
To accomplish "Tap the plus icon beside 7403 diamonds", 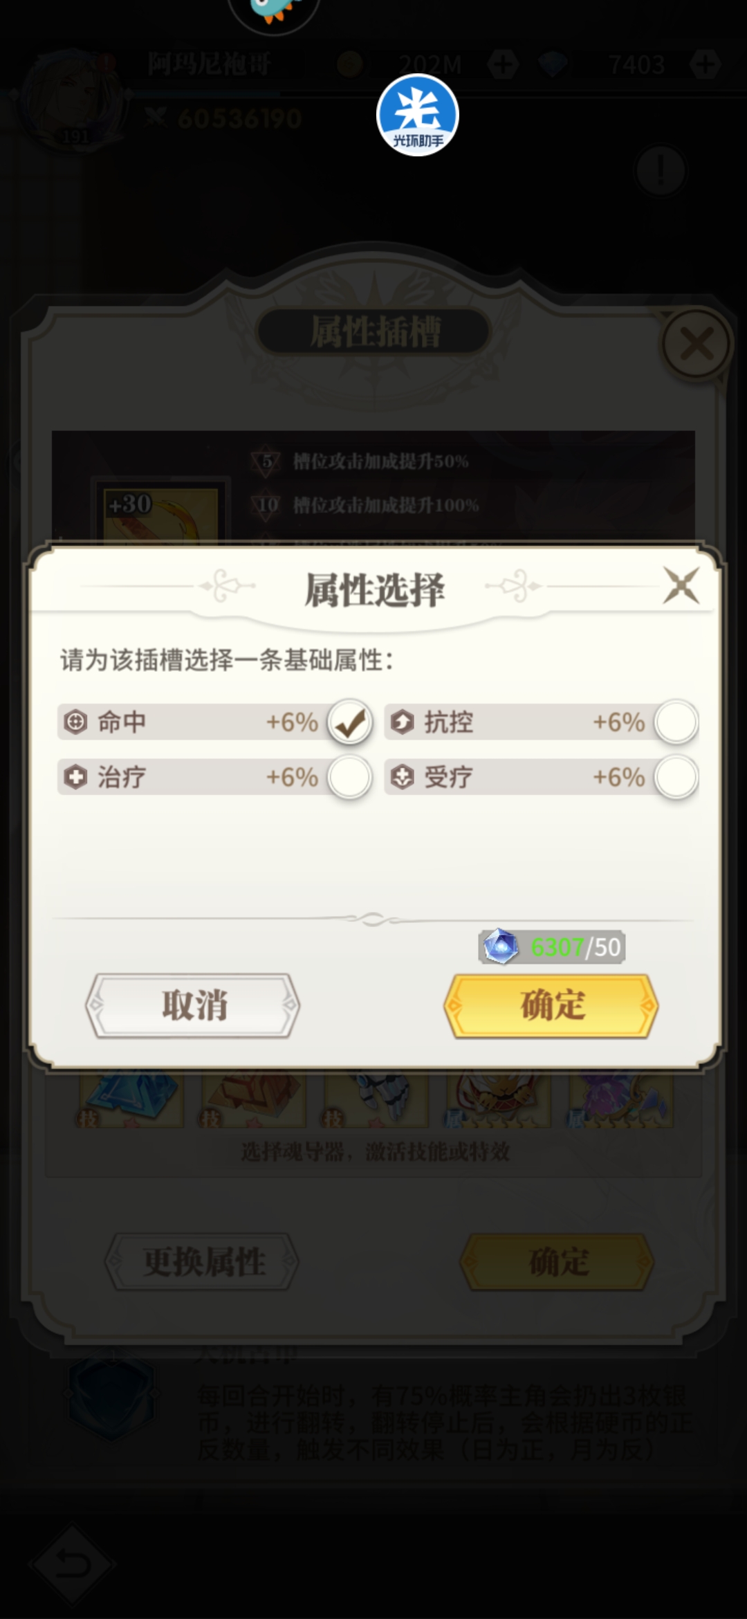I will [x=705, y=65].
